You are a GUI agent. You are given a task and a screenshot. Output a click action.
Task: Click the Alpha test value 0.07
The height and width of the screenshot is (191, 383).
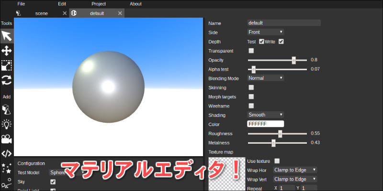click(x=315, y=69)
